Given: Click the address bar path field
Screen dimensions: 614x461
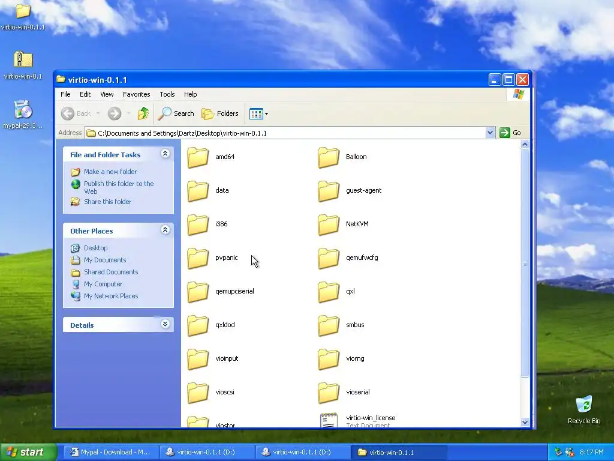Looking at the screenshot, I should point(285,133).
